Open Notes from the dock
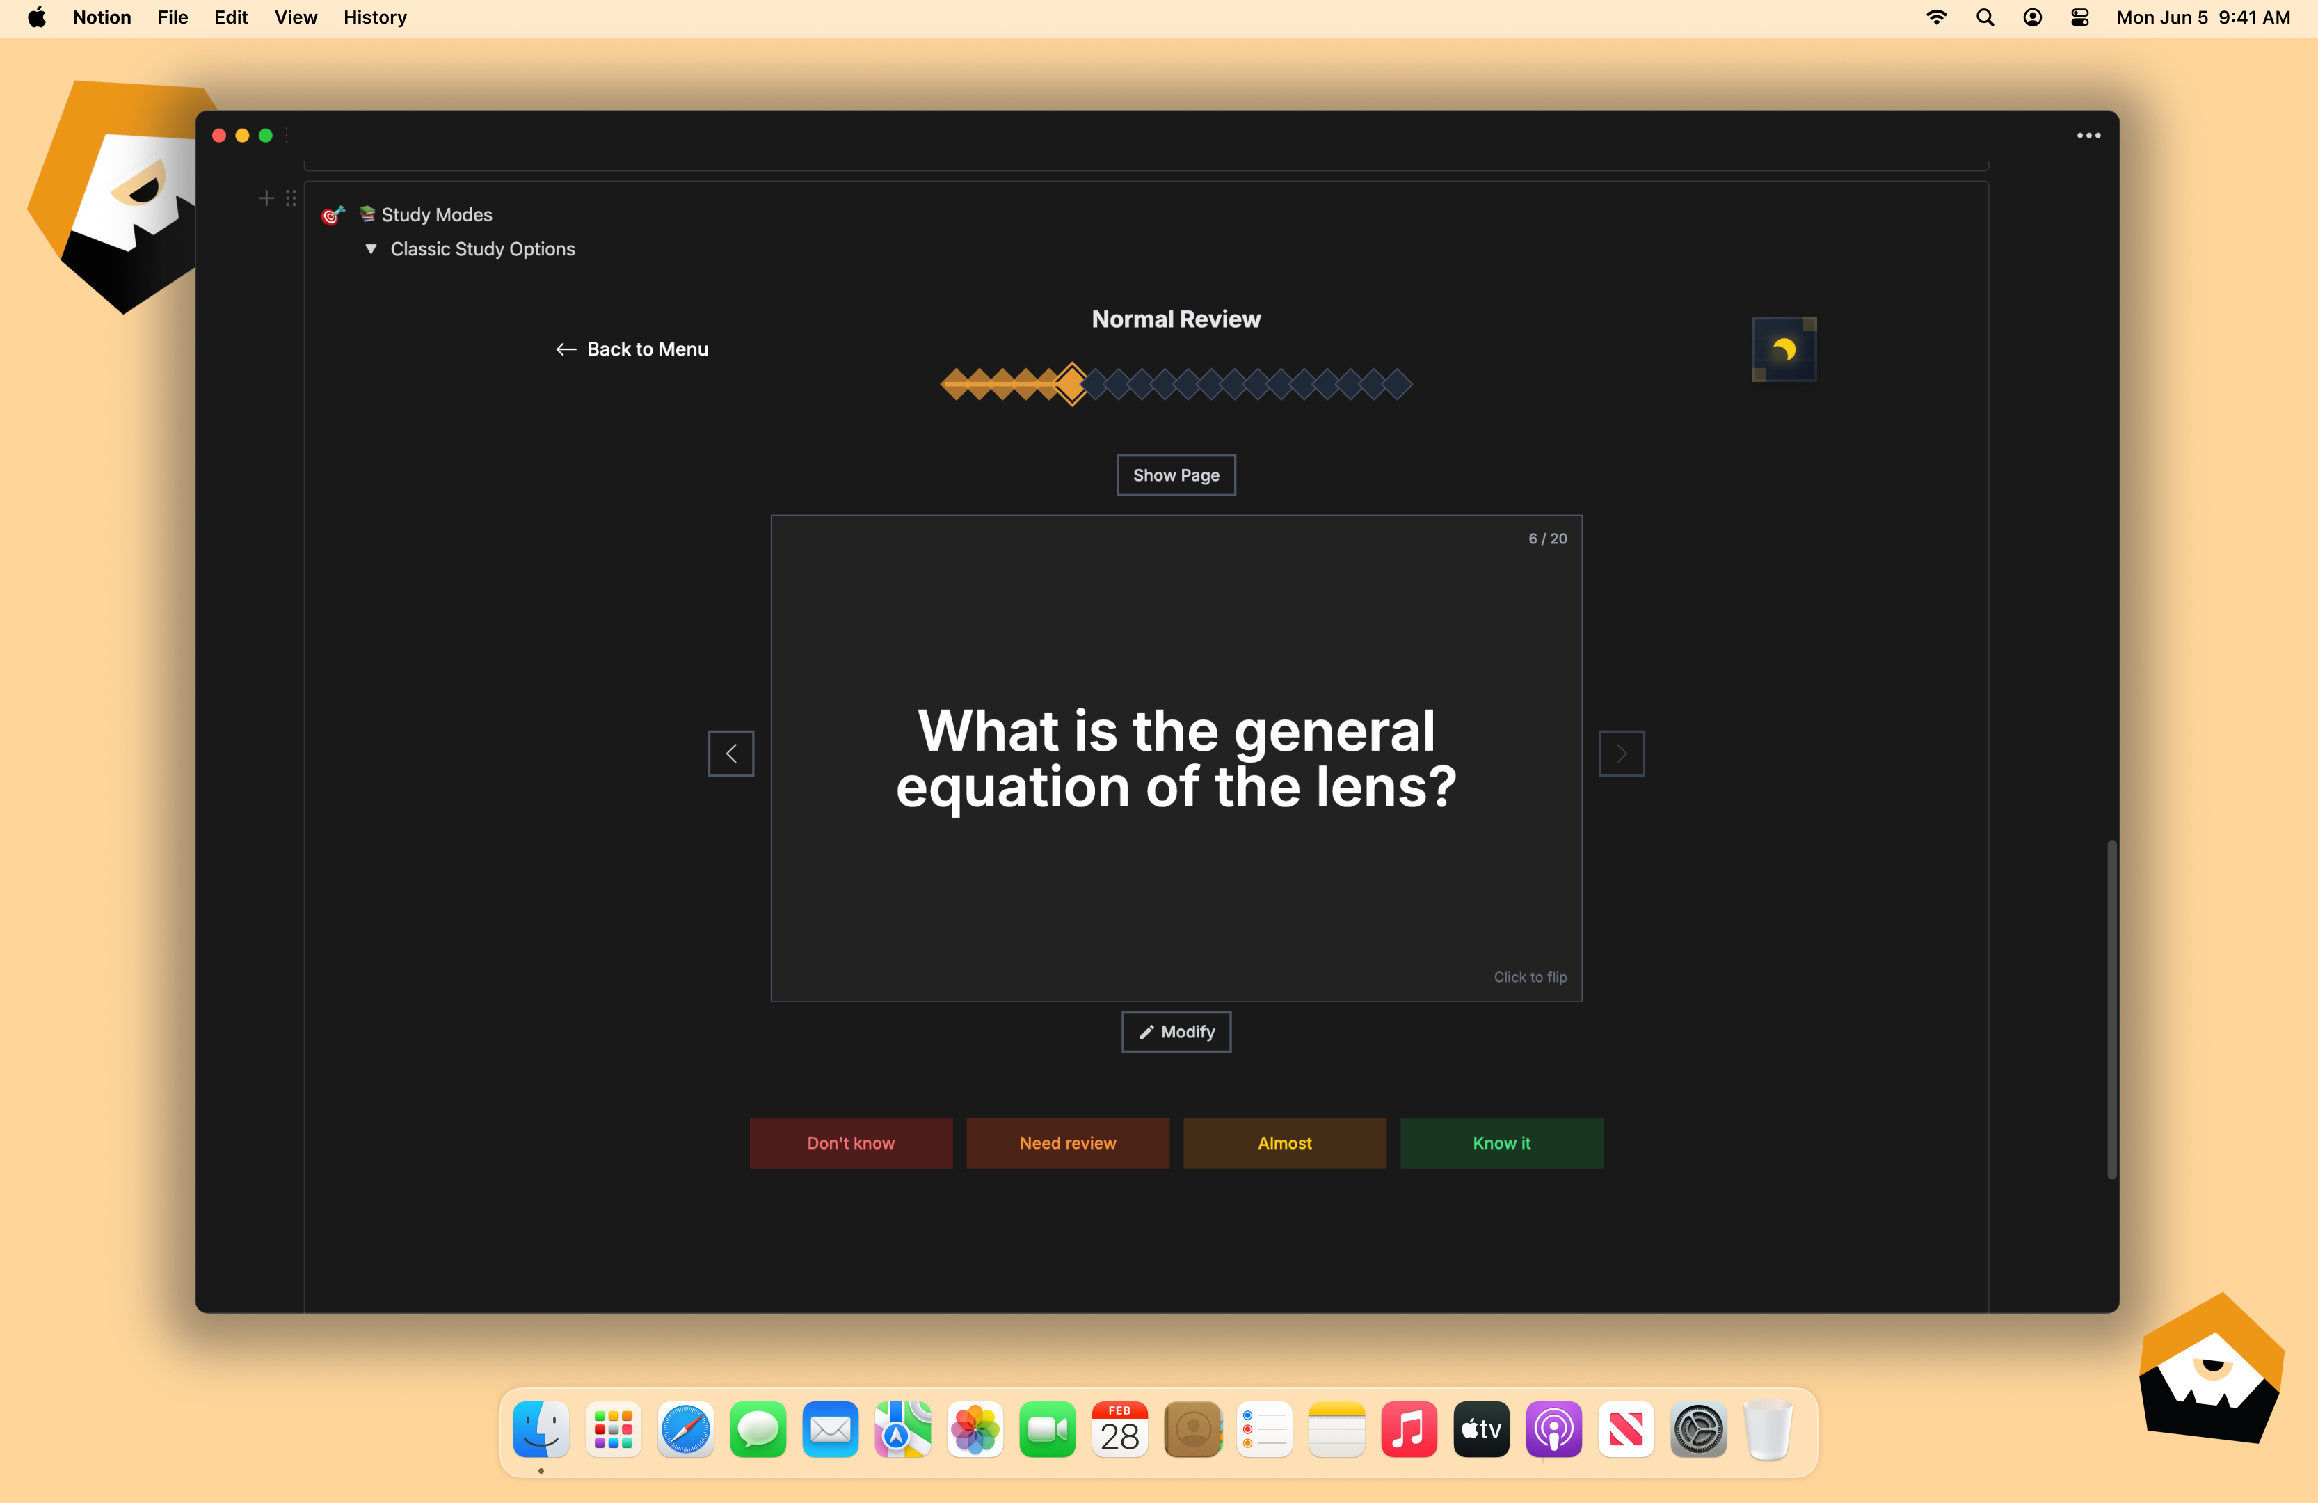Image resolution: width=2318 pixels, height=1503 pixels. (x=1336, y=1429)
